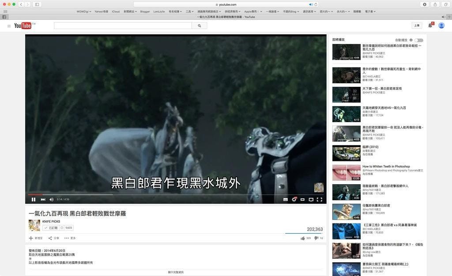Expand the full video description
The image size is (452, 276).
[176, 272]
